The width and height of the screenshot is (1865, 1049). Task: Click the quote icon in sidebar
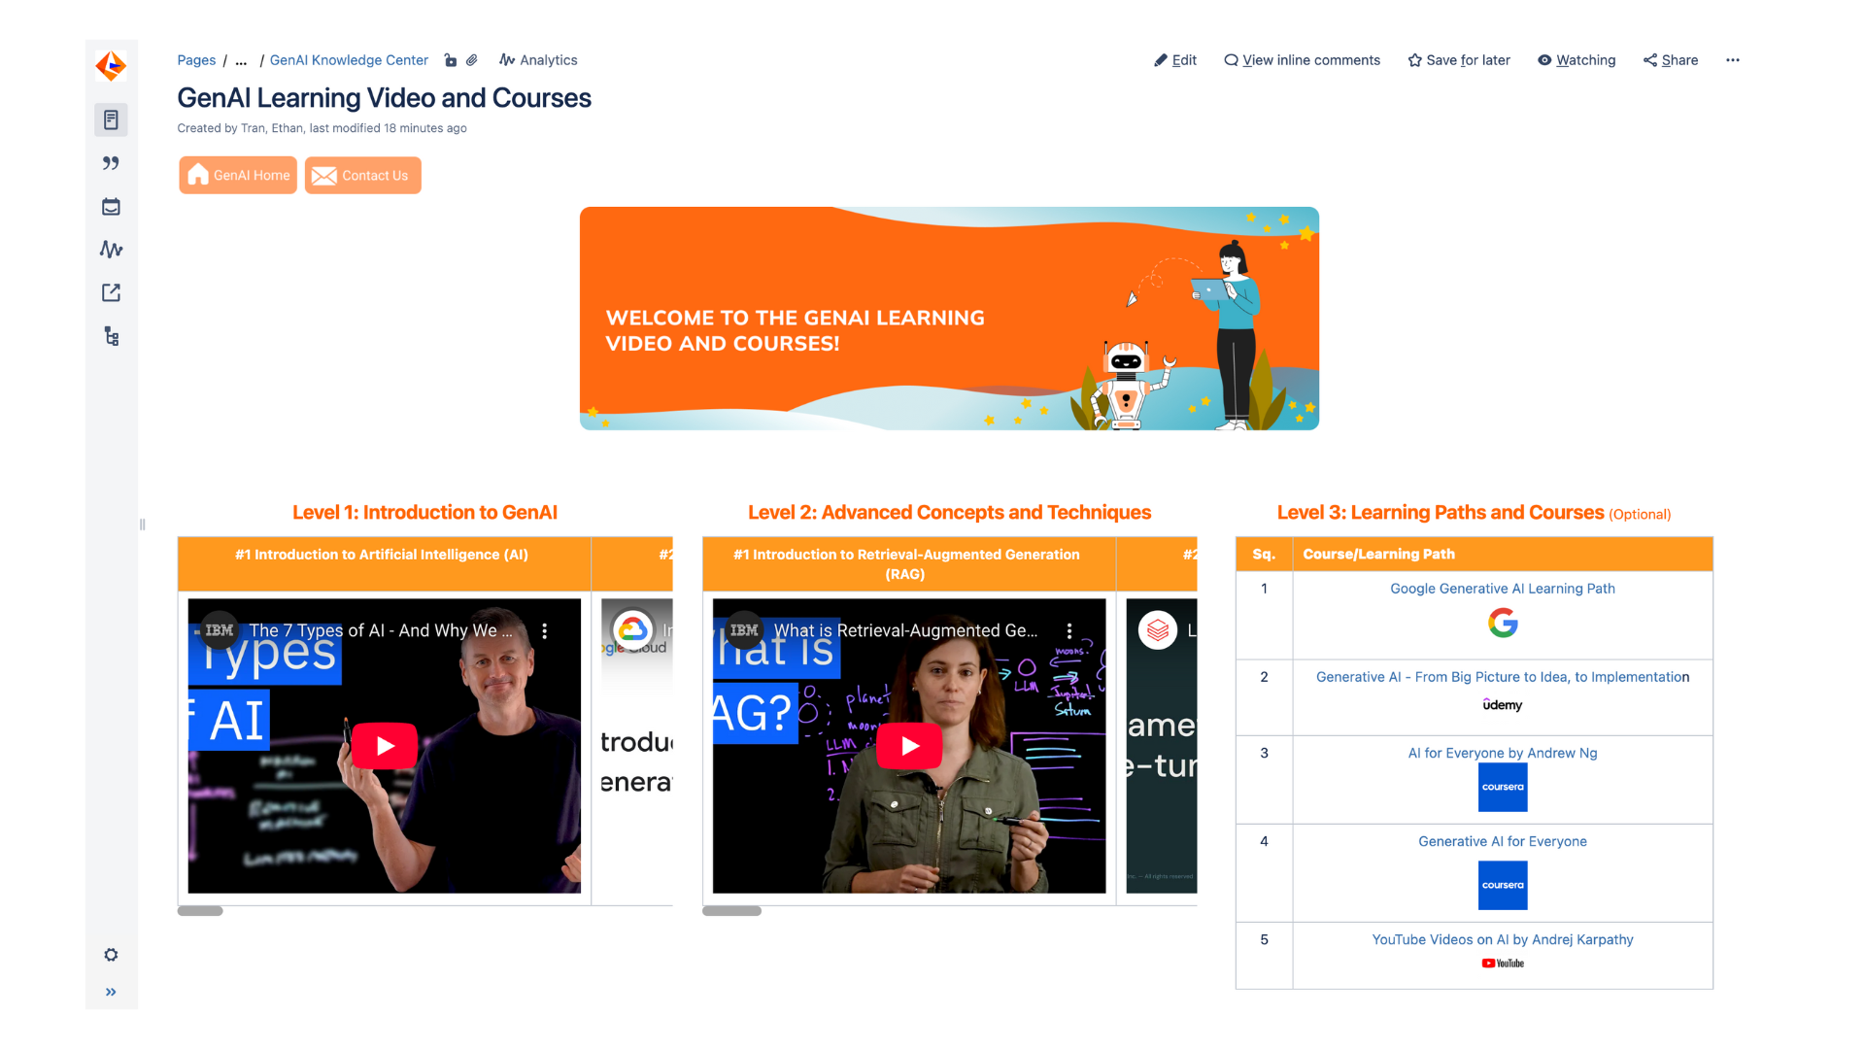[111, 163]
